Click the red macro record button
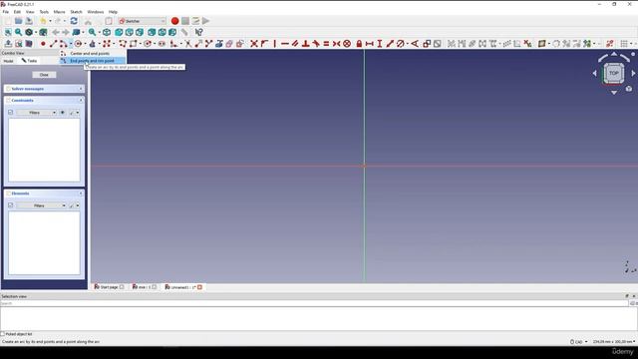Screen dimensions: 638x359 tap(175, 21)
